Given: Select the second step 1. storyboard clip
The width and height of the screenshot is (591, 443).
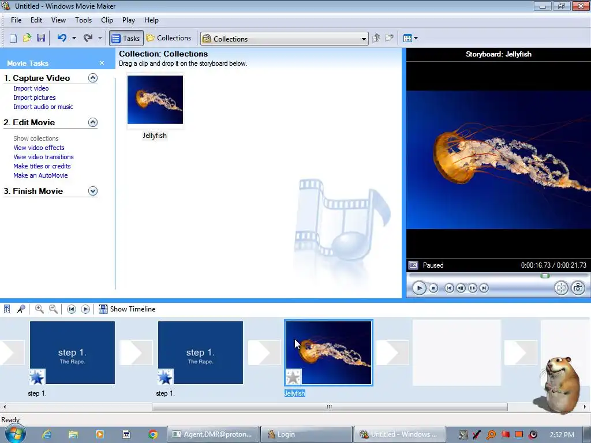Looking at the screenshot, I should click(x=200, y=352).
